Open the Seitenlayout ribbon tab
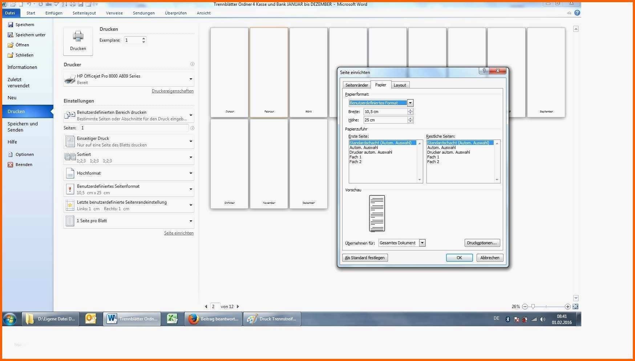This screenshot has height=361, width=635. point(84,13)
